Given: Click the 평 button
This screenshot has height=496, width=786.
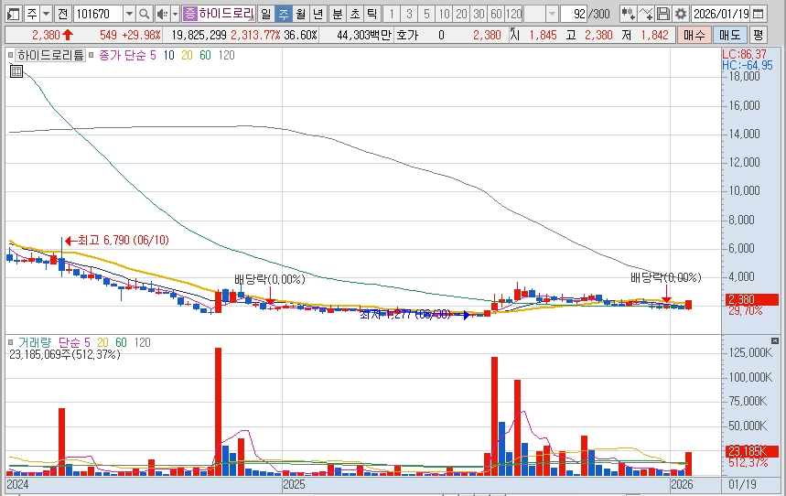Looking at the screenshot, I should coord(758,35).
